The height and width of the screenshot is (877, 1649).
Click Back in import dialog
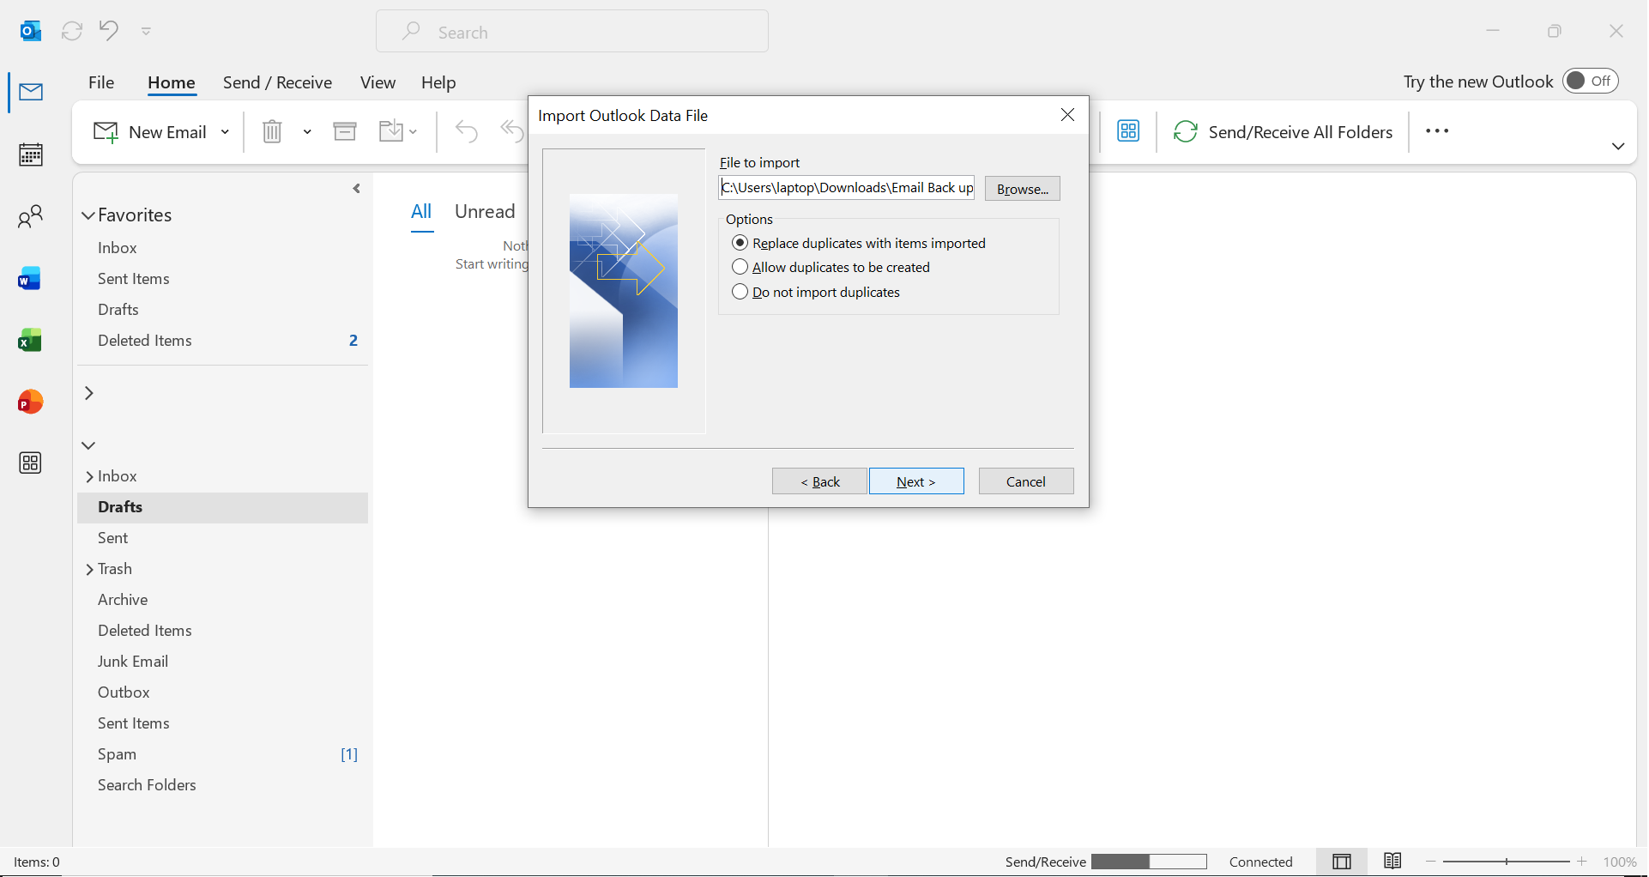pos(819,481)
